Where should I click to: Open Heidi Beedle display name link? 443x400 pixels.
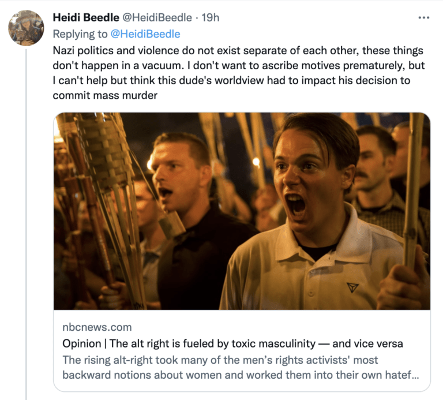click(x=85, y=18)
